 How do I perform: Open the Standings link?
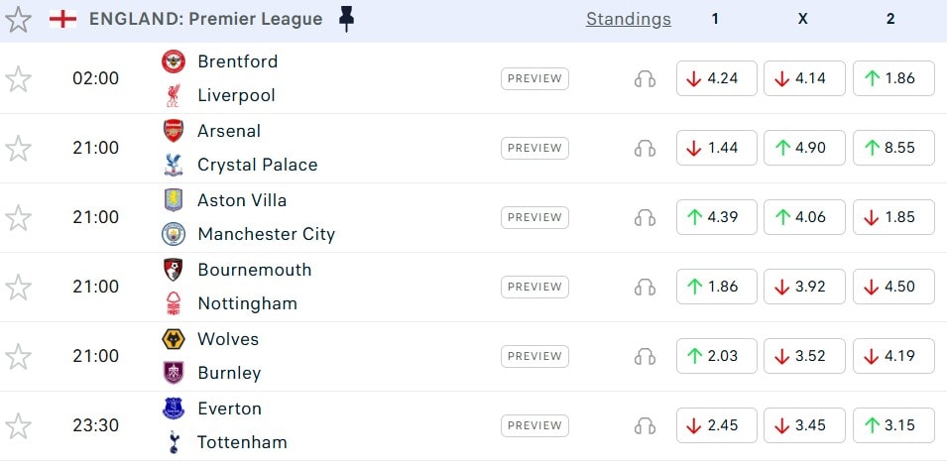click(x=628, y=19)
